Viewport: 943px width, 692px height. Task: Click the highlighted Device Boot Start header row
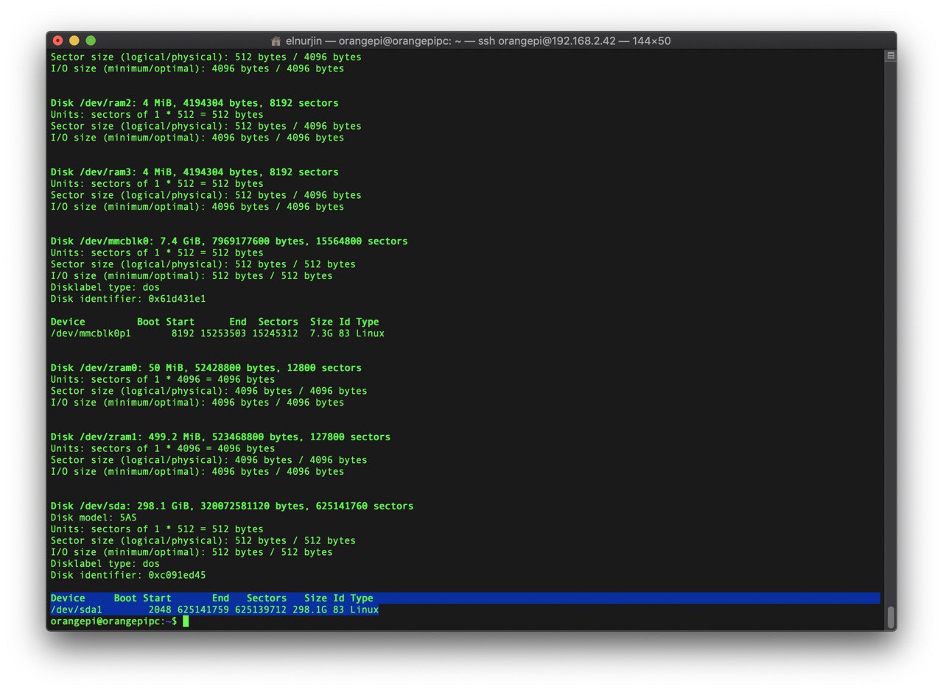pos(465,599)
